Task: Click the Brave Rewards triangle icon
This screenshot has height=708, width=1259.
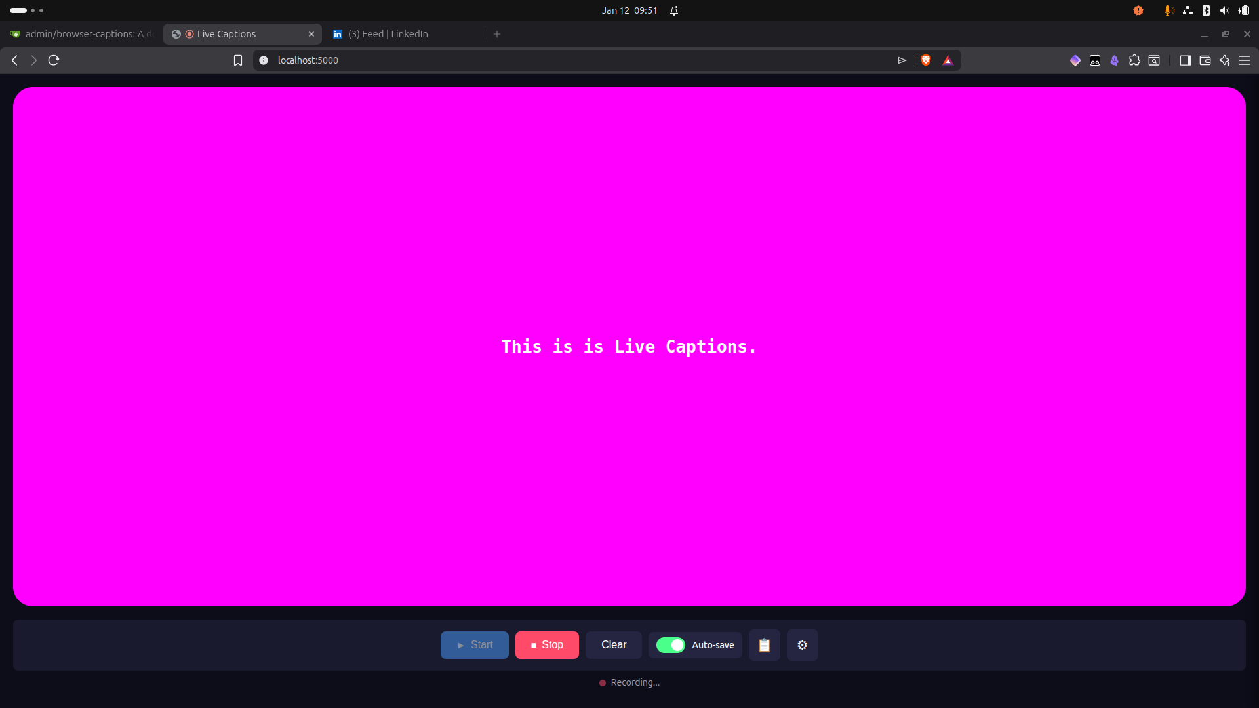Action: (x=948, y=60)
